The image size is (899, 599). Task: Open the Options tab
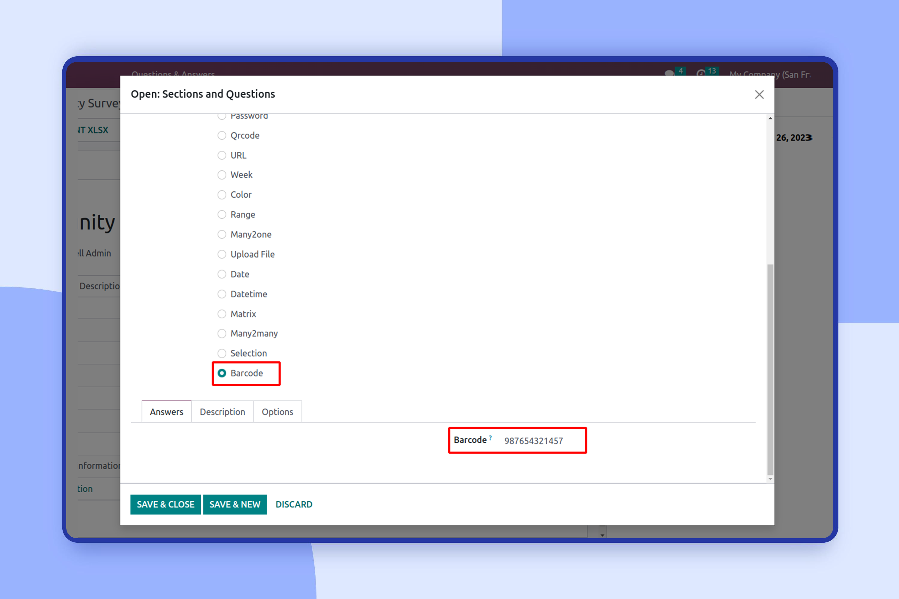pyautogui.click(x=277, y=412)
